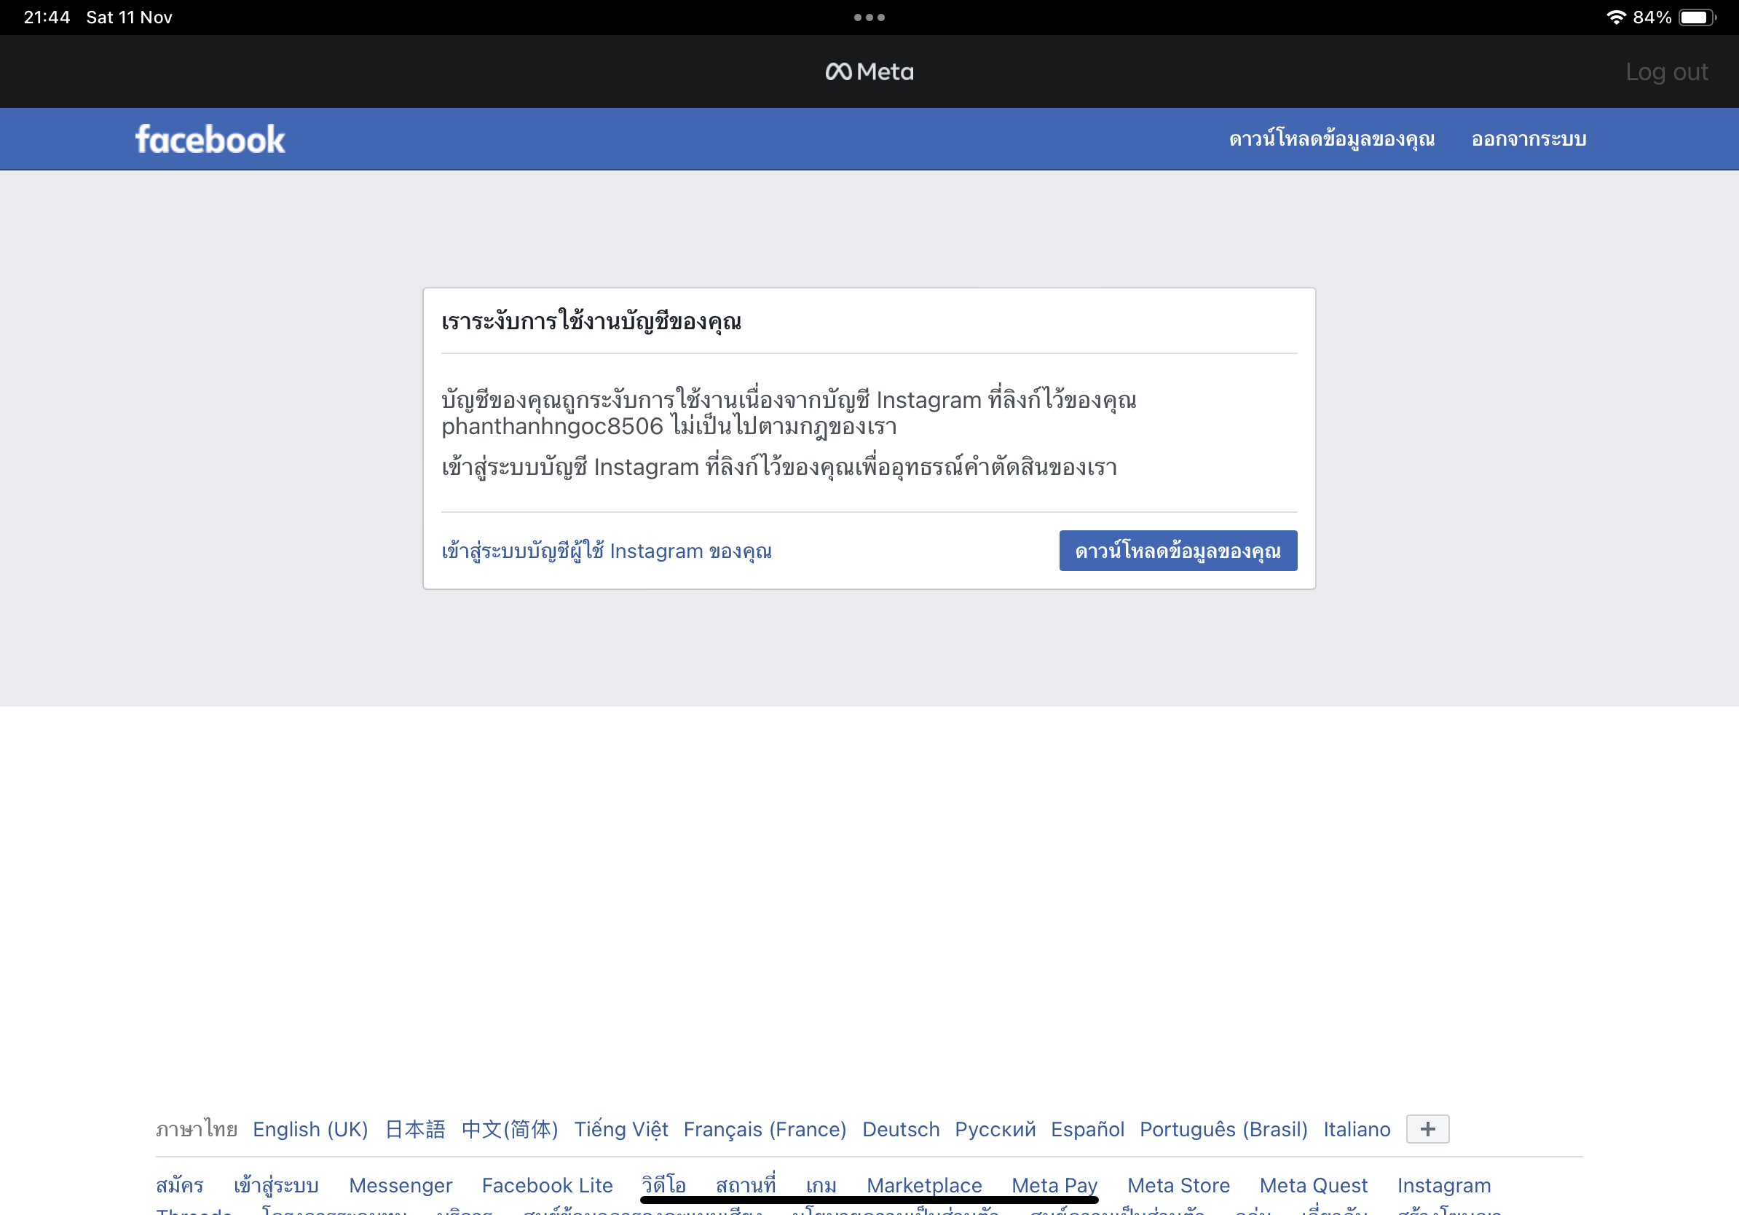
Task: Open the Meta Pay footer link
Action: (x=1054, y=1184)
